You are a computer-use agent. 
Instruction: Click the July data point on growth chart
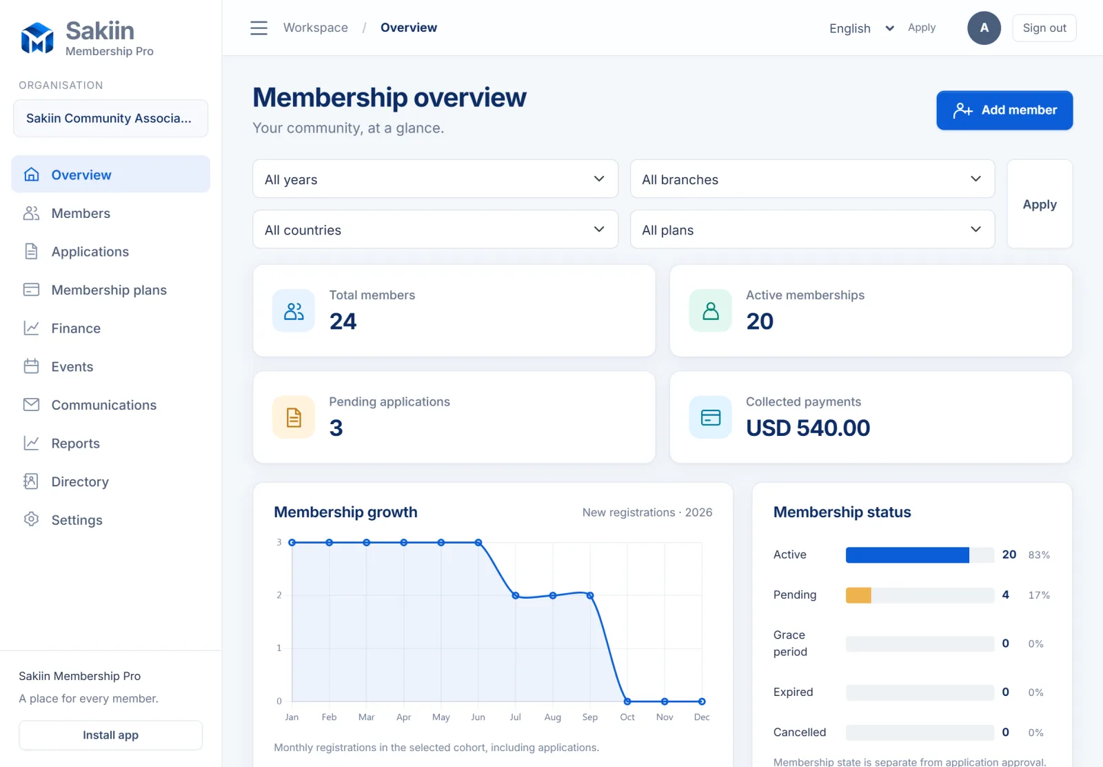pos(516,595)
